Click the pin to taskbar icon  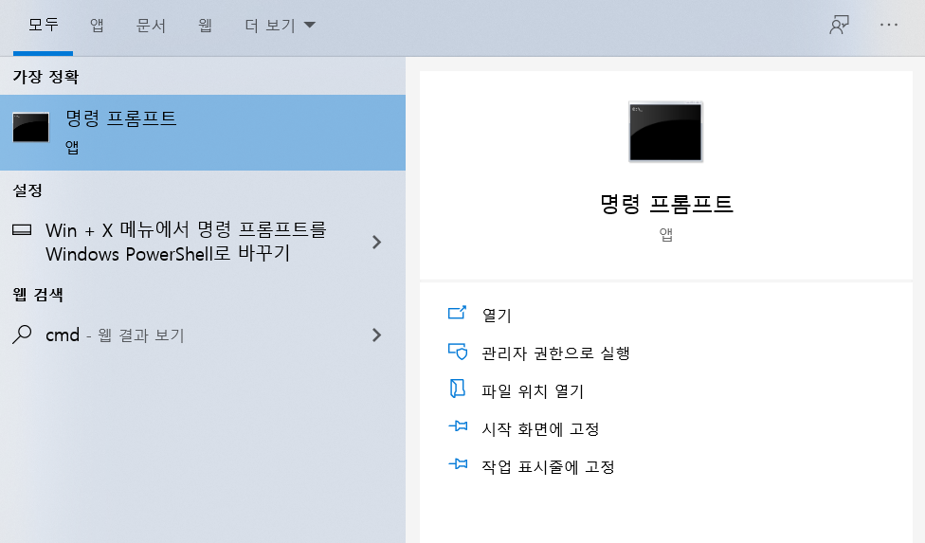coord(458,465)
